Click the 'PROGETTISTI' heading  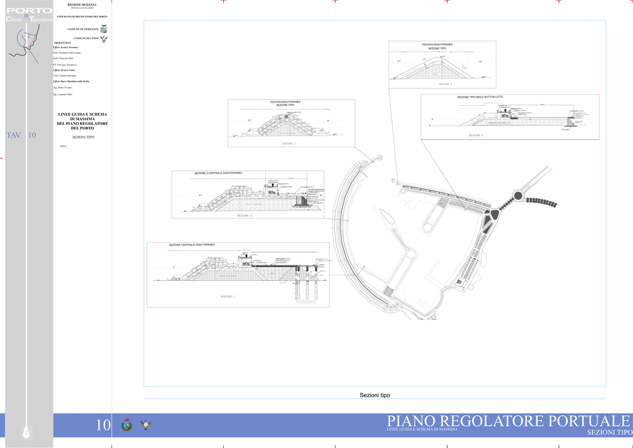pyautogui.click(x=62, y=43)
